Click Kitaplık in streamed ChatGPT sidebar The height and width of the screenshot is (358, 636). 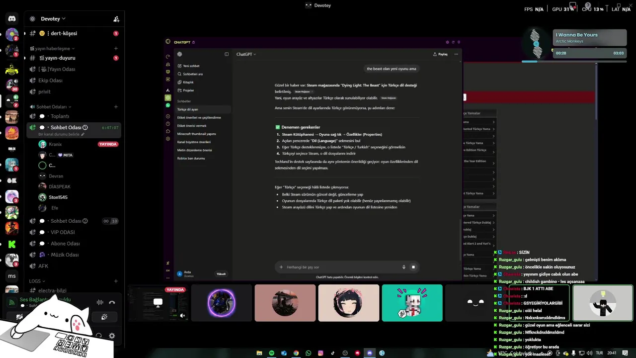[188, 82]
